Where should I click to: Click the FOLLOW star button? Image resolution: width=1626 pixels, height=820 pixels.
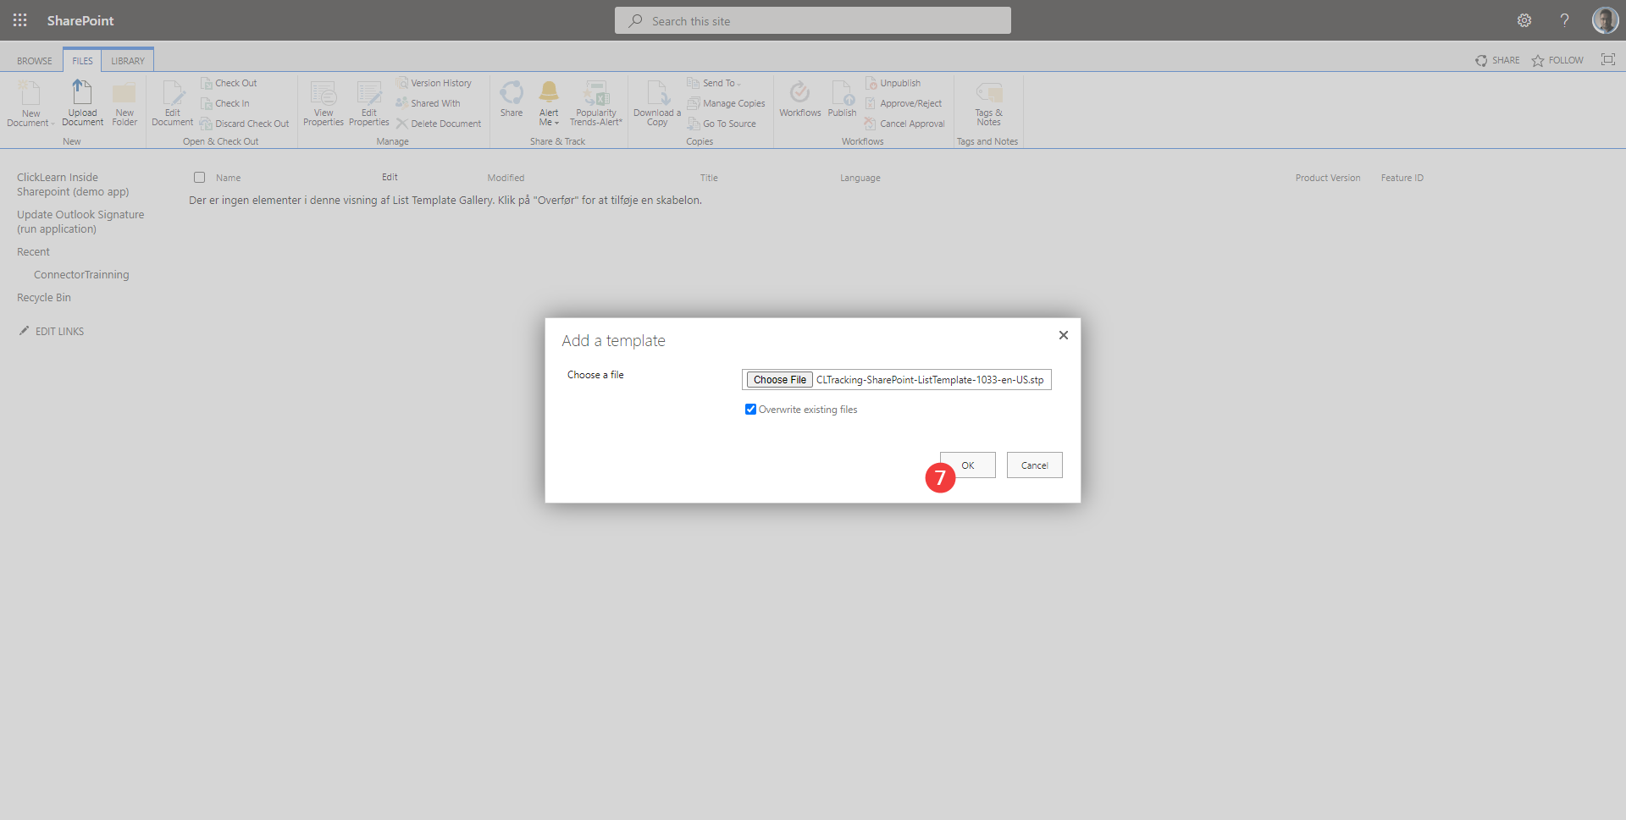pyautogui.click(x=1557, y=60)
